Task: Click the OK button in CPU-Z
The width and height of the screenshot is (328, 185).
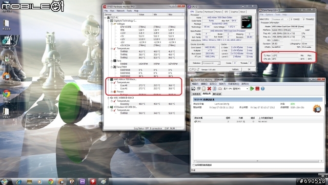Action: [x=249, y=69]
